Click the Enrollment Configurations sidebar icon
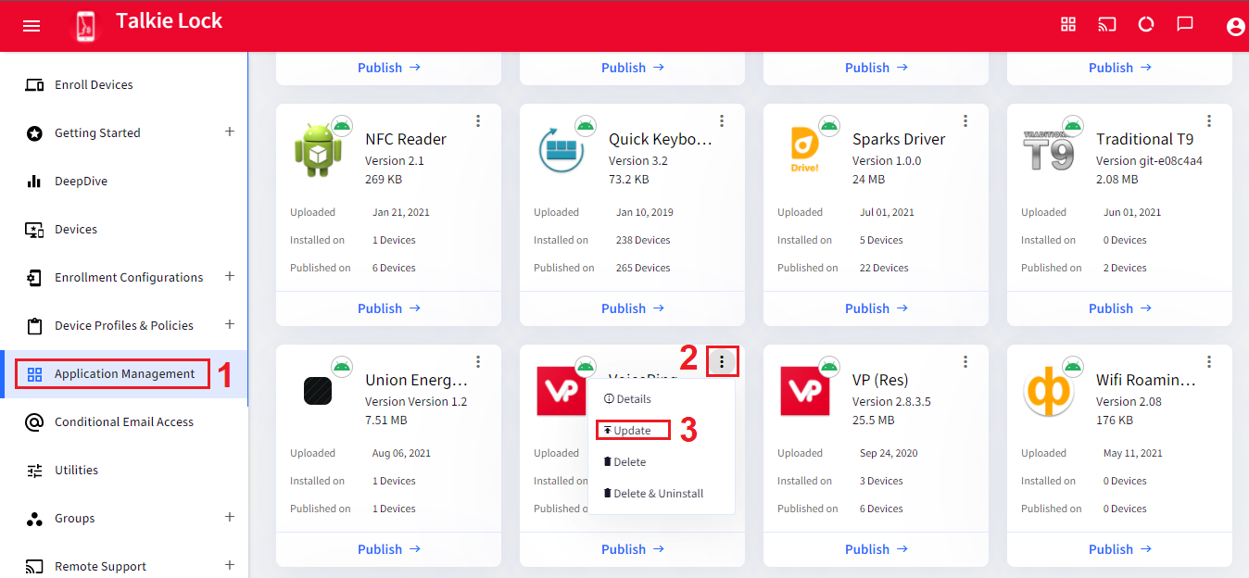Image resolution: width=1249 pixels, height=578 pixels. [x=34, y=278]
